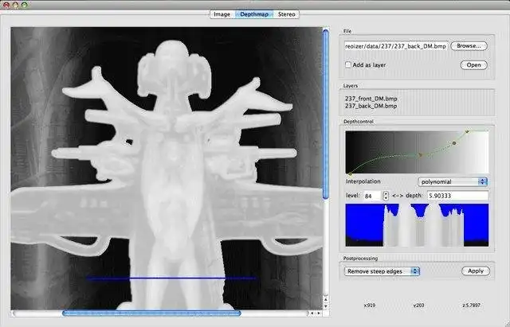Viewport: 510px width, 327px height.
Task: Select layer 237_front_DM.bmp
Action: tap(371, 99)
